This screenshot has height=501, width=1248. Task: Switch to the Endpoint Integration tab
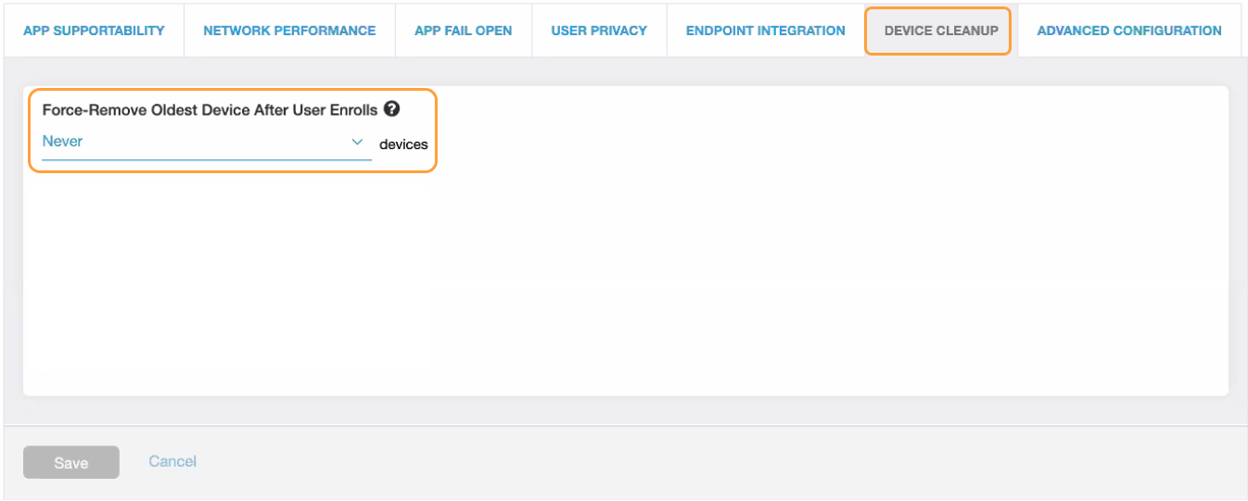pyautogui.click(x=765, y=31)
